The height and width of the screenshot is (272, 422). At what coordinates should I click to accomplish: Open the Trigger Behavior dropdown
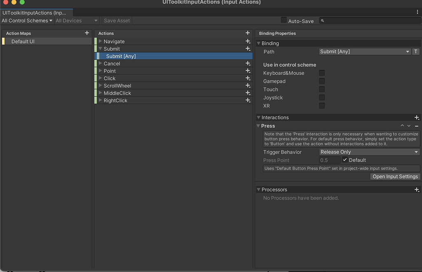[369, 152]
